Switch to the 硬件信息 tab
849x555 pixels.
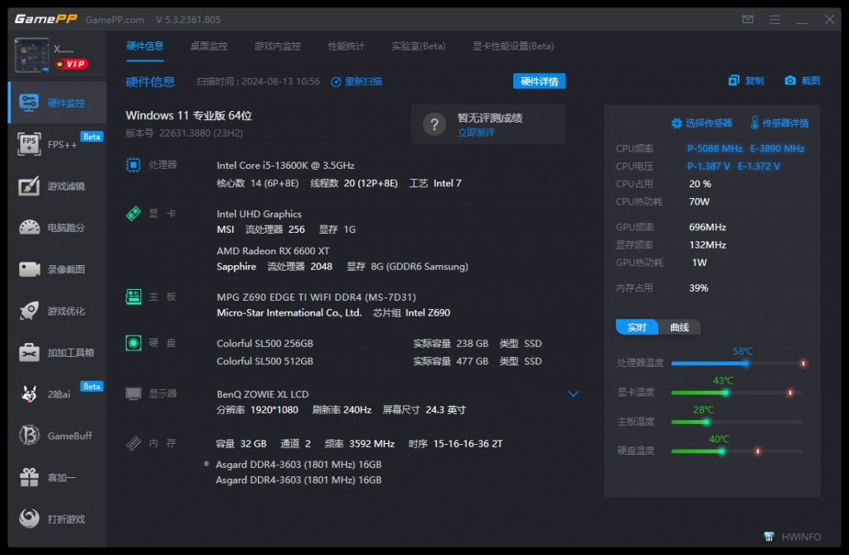click(144, 46)
